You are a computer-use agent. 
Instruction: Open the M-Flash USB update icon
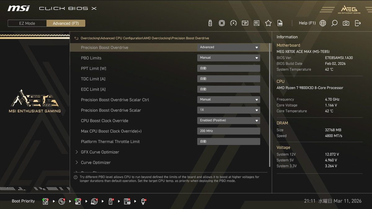[x=210, y=23]
